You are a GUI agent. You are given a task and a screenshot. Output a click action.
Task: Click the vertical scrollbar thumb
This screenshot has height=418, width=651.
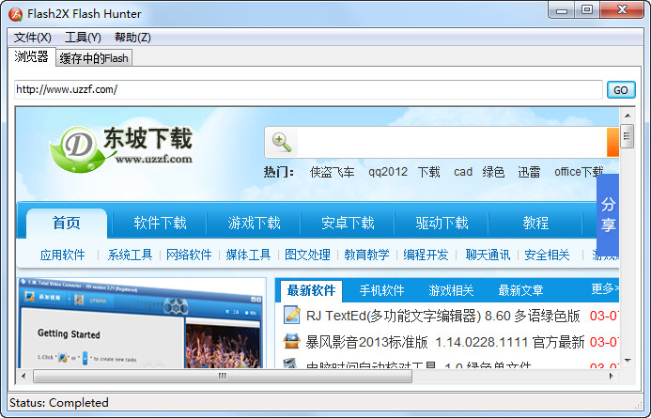click(x=628, y=136)
